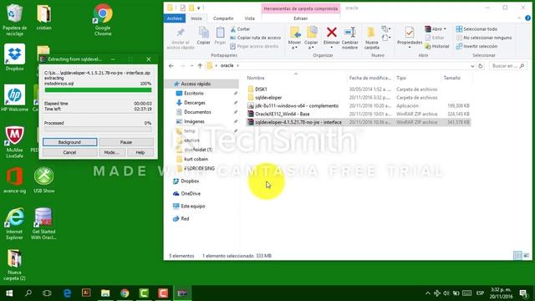Switch to the Inicio tab
This screenshot has width=535, height=301.
[196, 18]
